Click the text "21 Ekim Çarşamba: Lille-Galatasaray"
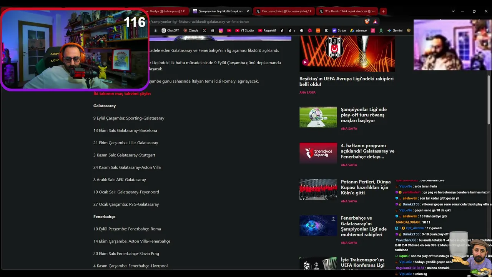 (x=126, y=143)
